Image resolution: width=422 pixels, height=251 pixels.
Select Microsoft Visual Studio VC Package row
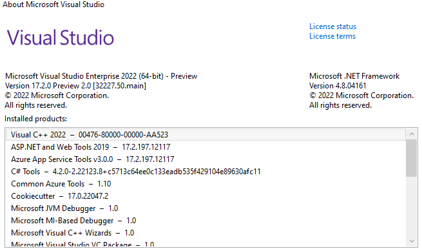click(206, 243)
